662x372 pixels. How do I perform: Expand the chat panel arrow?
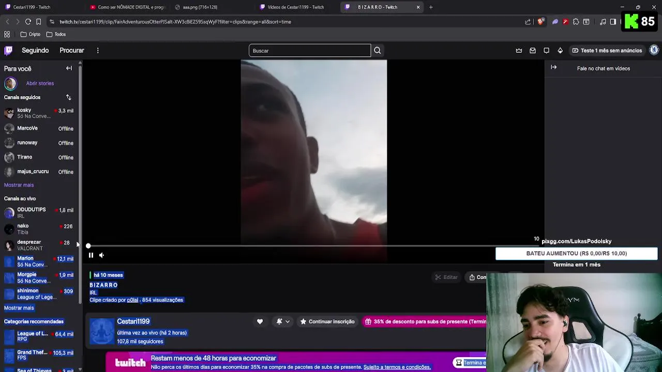[x=553, y=68]
